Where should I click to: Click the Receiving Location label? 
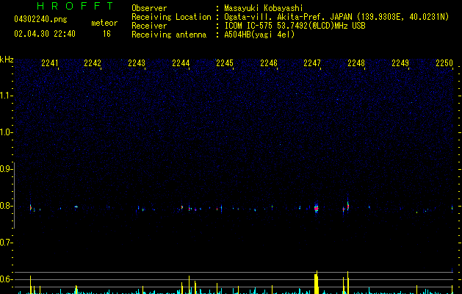click(171, 17)
